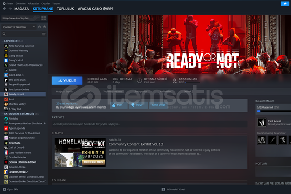Screen dimensions: 291x194
Task: Click the First Arrest achievement icon
Action: [262, 123]
